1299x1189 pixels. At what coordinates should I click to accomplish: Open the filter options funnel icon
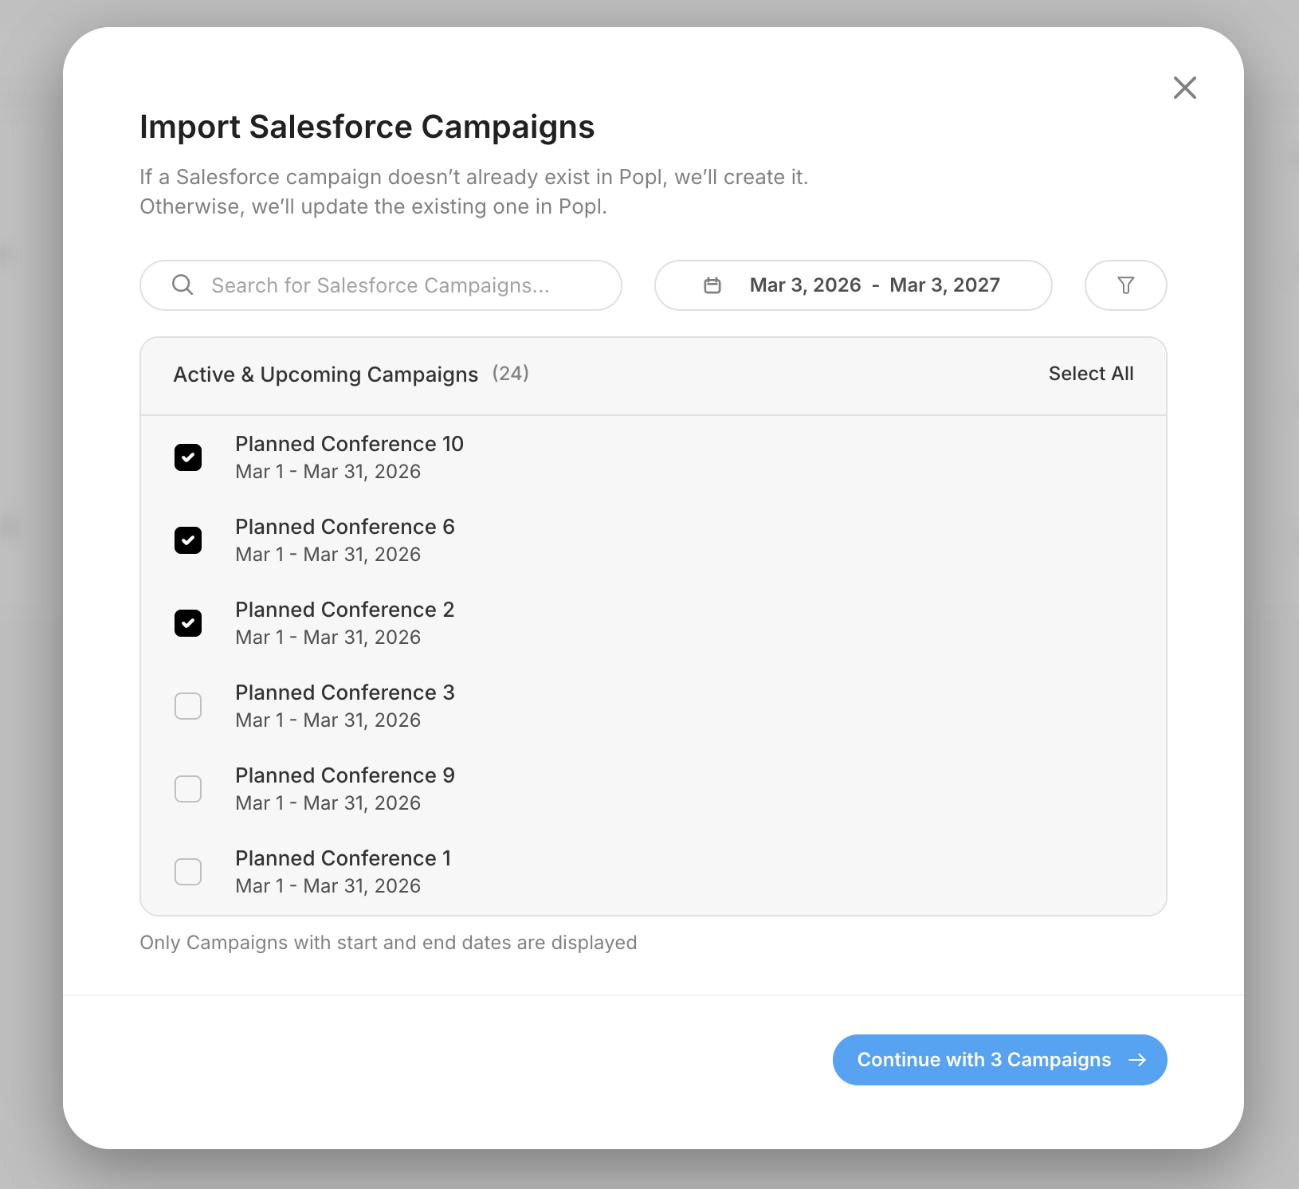pyautogui.click(x=1125, y=285)
